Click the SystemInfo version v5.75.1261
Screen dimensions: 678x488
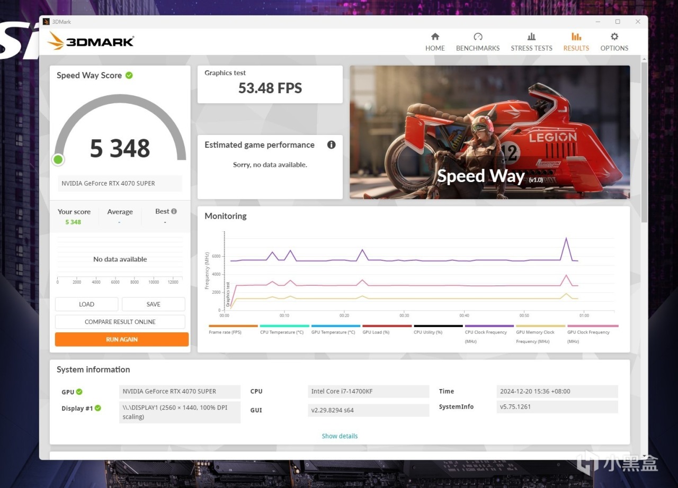(x=557, y=407)
